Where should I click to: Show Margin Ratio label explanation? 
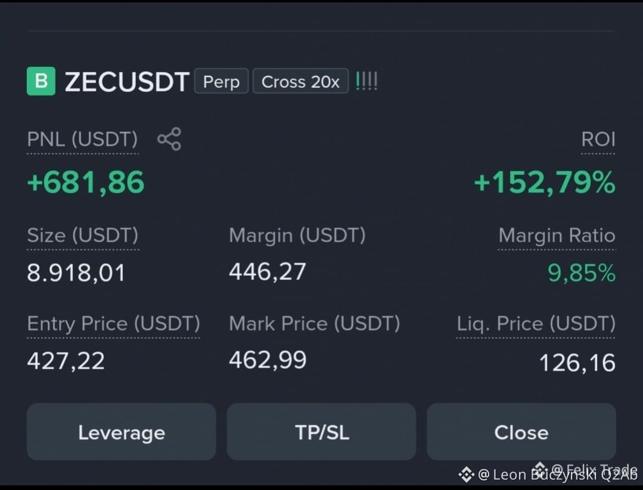(557, 235)
